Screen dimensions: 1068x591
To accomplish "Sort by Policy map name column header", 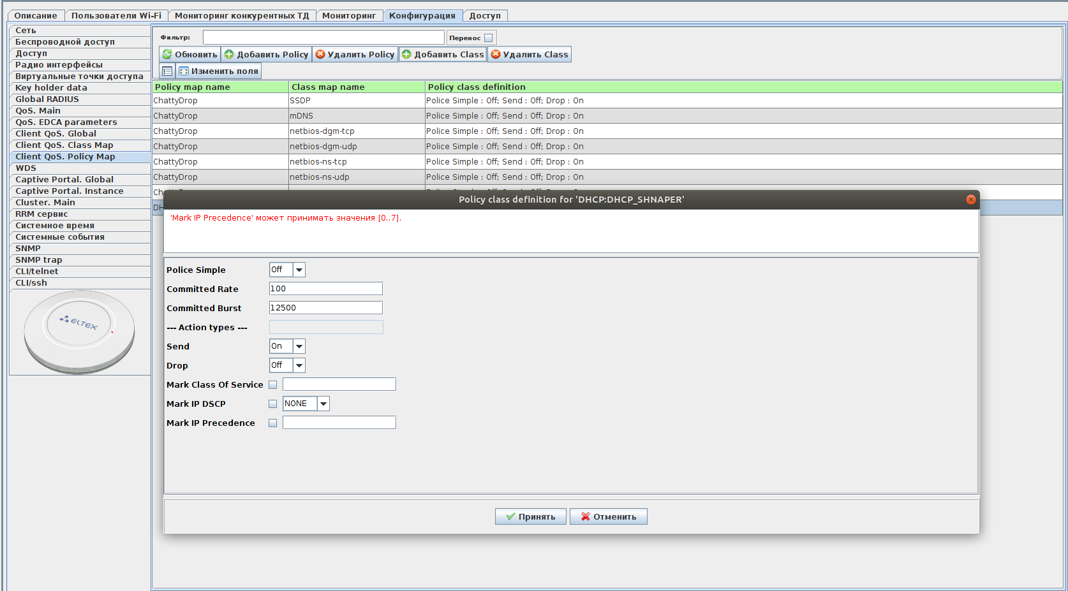I will click(x=221, y=87).
